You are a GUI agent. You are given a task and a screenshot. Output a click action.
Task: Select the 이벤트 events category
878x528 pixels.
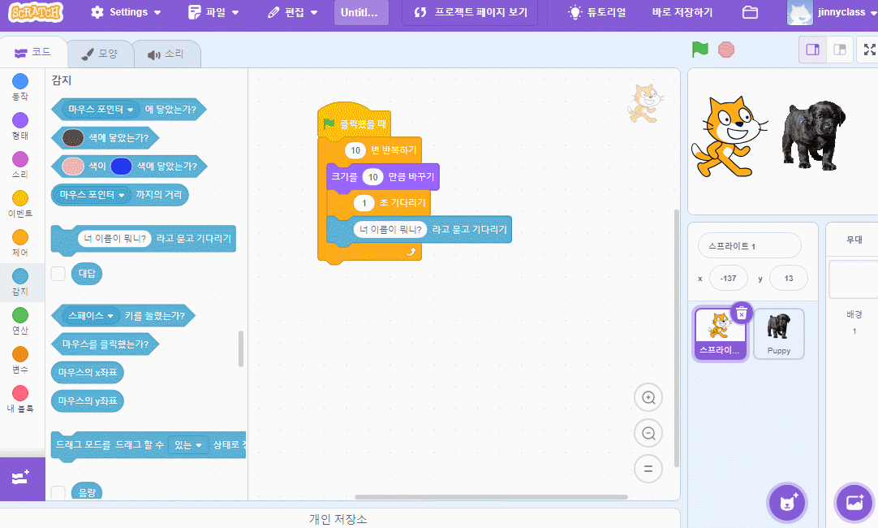(20, 204)
